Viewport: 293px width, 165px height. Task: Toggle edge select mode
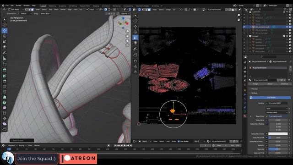pos(29,9)
